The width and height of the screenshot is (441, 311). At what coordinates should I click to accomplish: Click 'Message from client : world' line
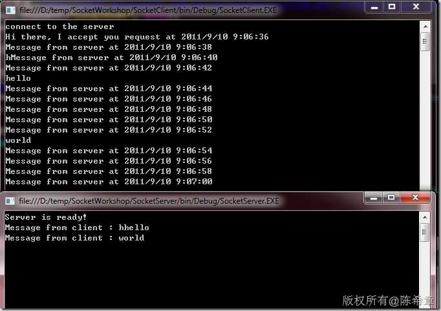74,238
